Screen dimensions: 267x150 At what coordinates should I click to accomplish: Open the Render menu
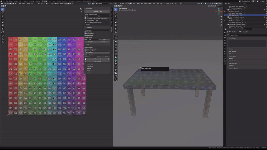tap(11, 1)
